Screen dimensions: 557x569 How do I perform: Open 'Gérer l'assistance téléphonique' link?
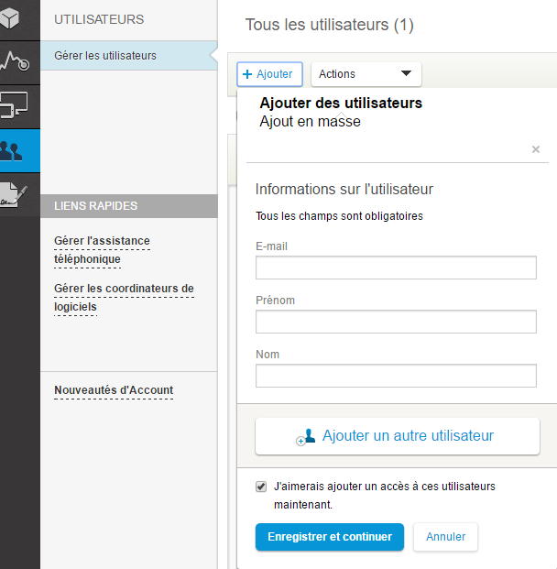[102, 250]
